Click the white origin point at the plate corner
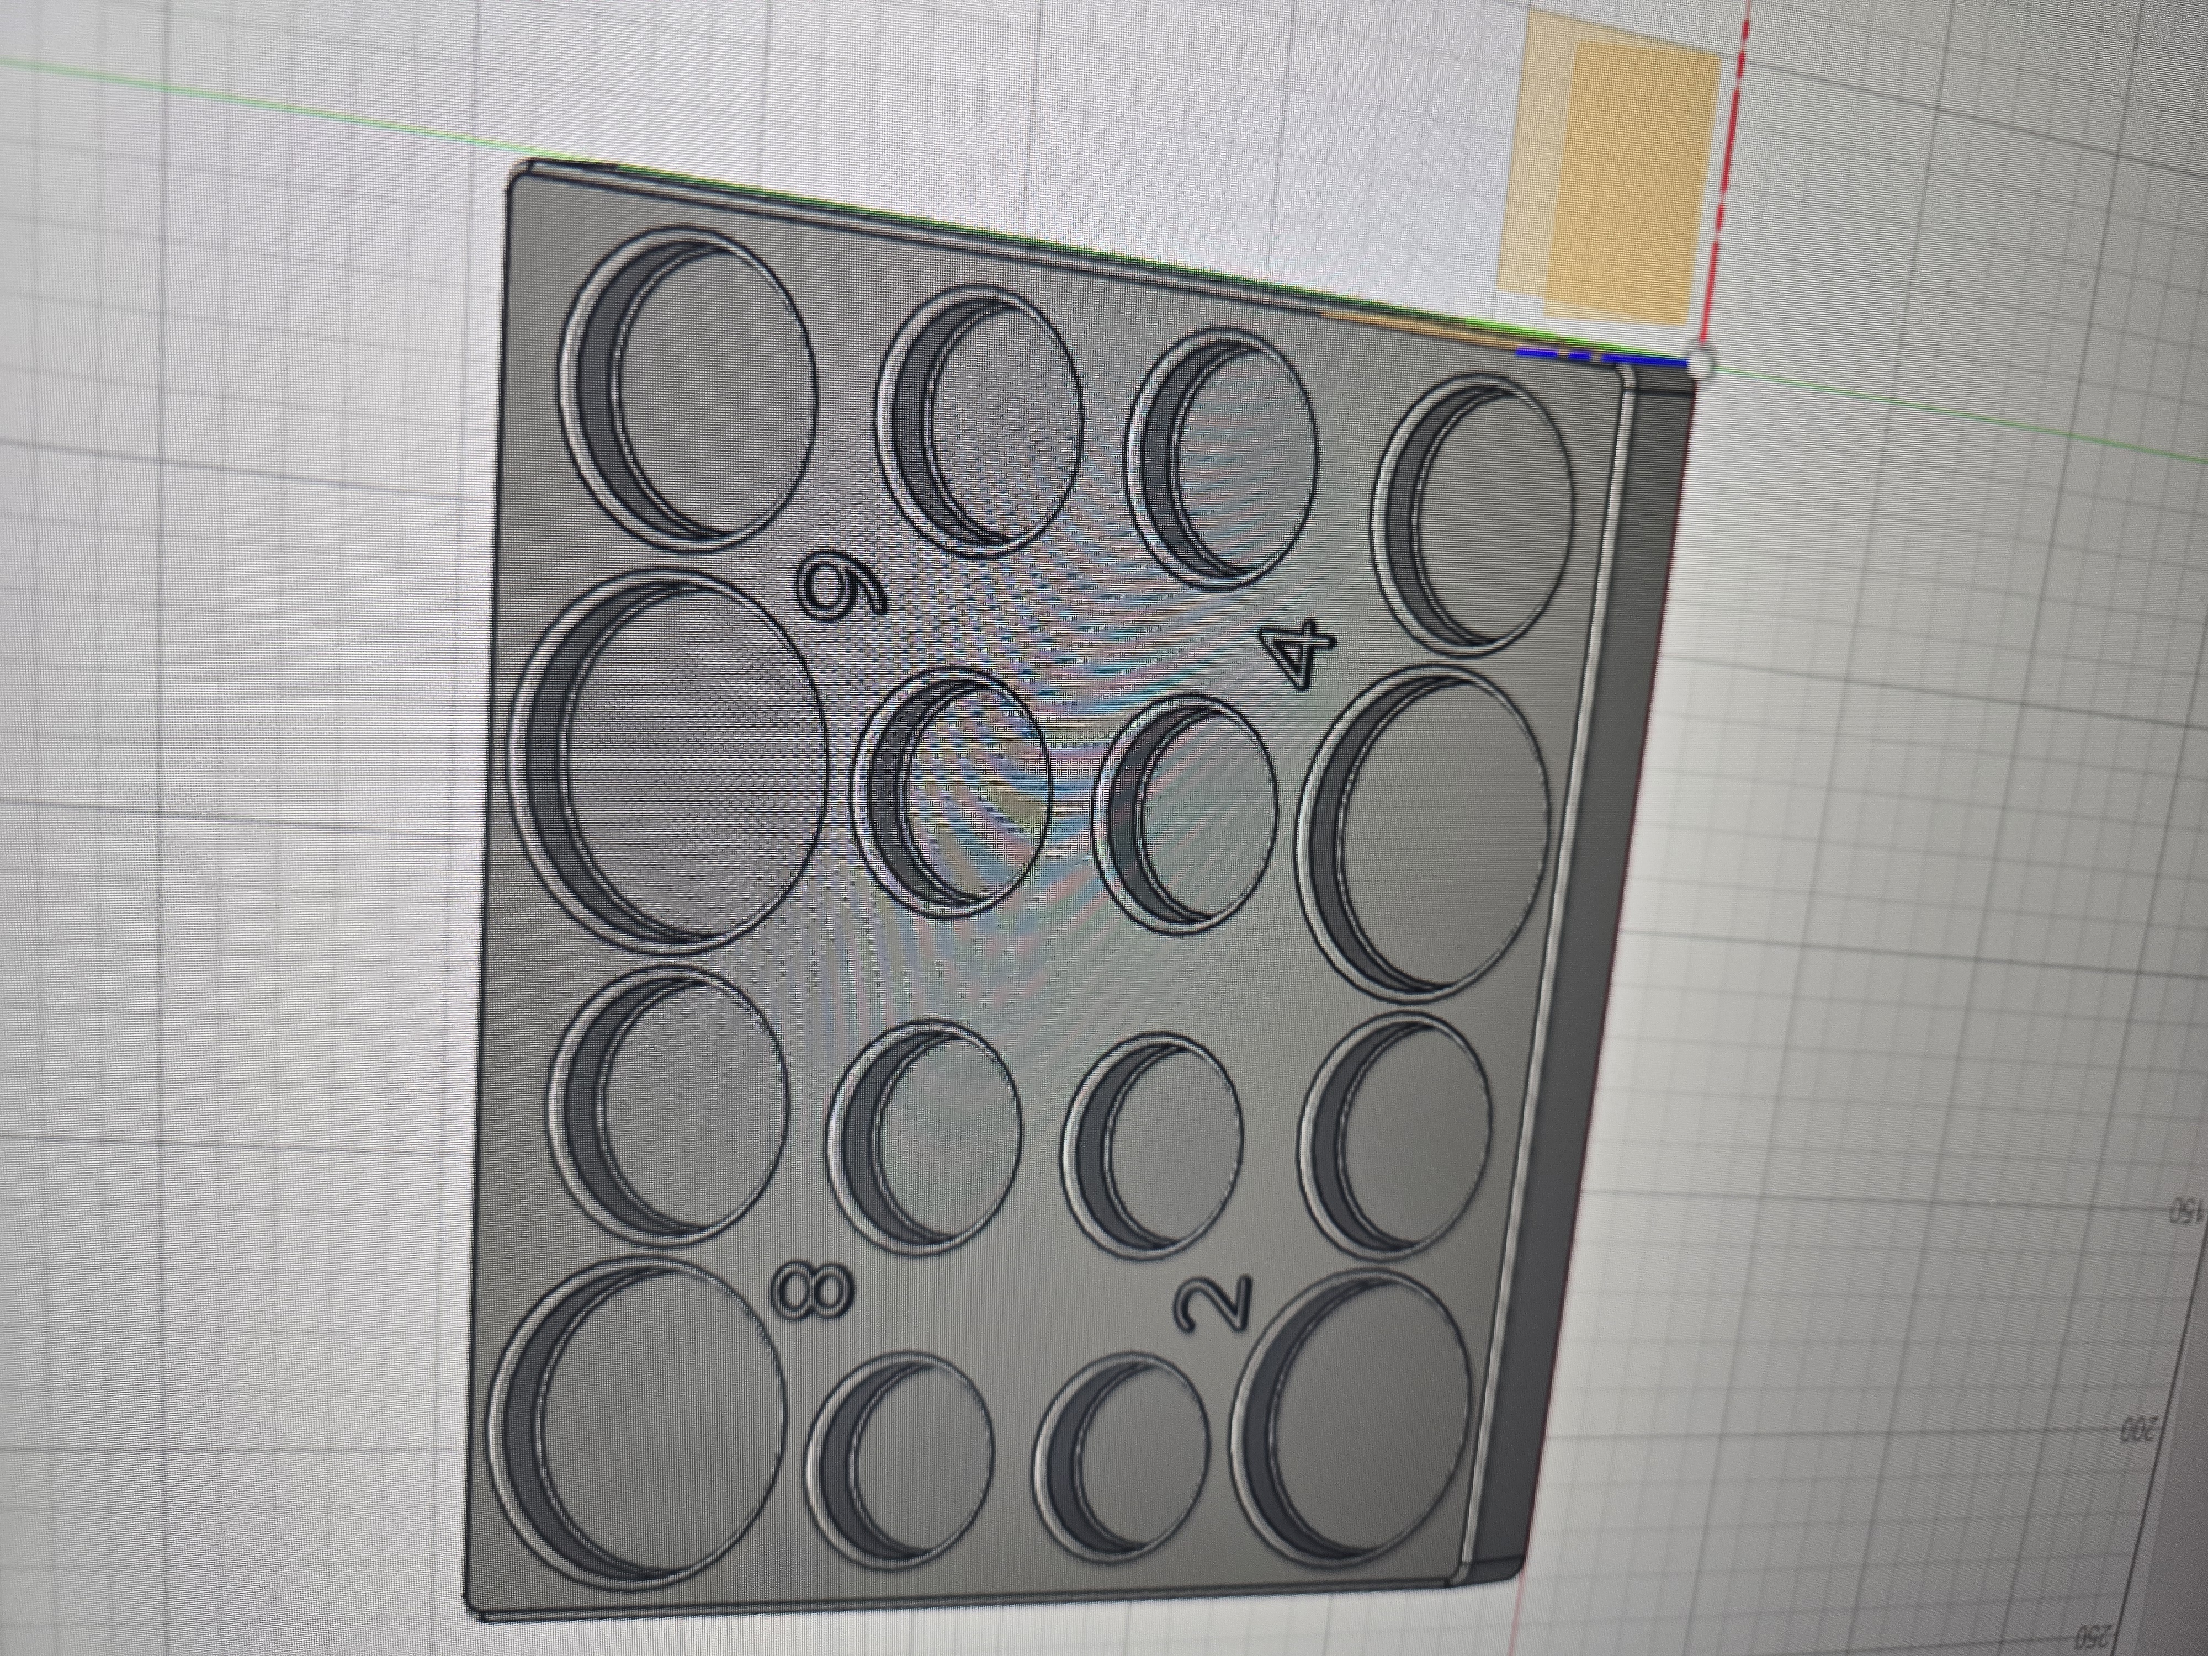Image resolution: width=2208 pixels, height=1656 pixels. [x=1700, y=364]
